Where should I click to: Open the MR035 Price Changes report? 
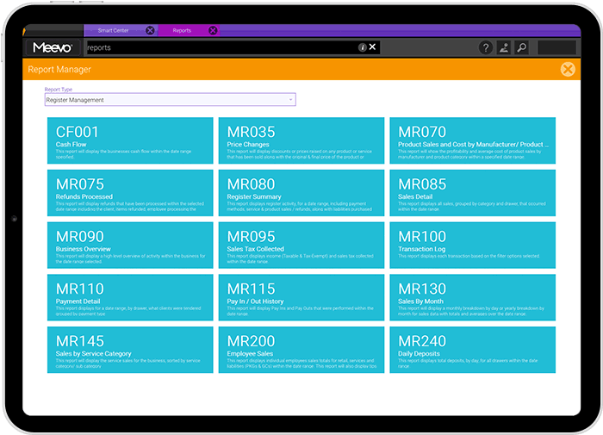[x=301, y=140]
